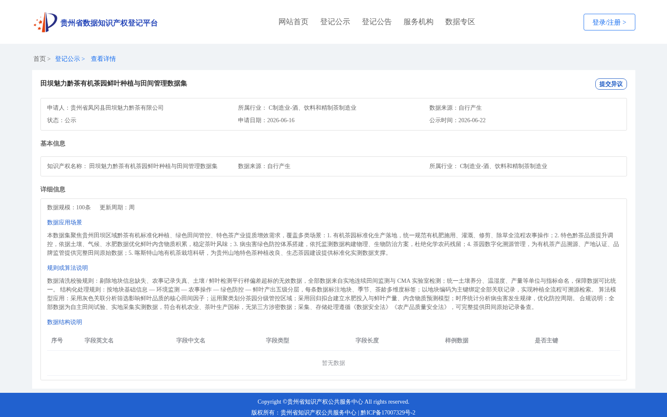Viewport: 667px width, 417px height.
Task: Click the 公示时间：2026-06-22 field
Action: coord(457,120)
